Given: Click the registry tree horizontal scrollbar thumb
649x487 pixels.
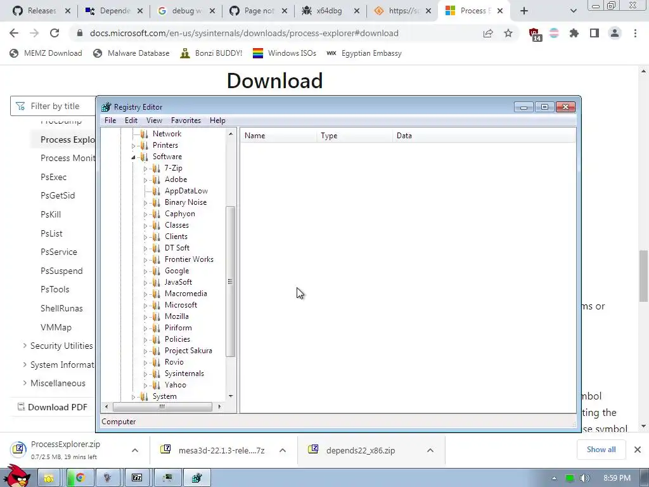Looking at the screenshot, I should tap(162, 406).
